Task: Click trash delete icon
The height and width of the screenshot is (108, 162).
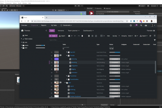Action: click(x=82, y=36)
